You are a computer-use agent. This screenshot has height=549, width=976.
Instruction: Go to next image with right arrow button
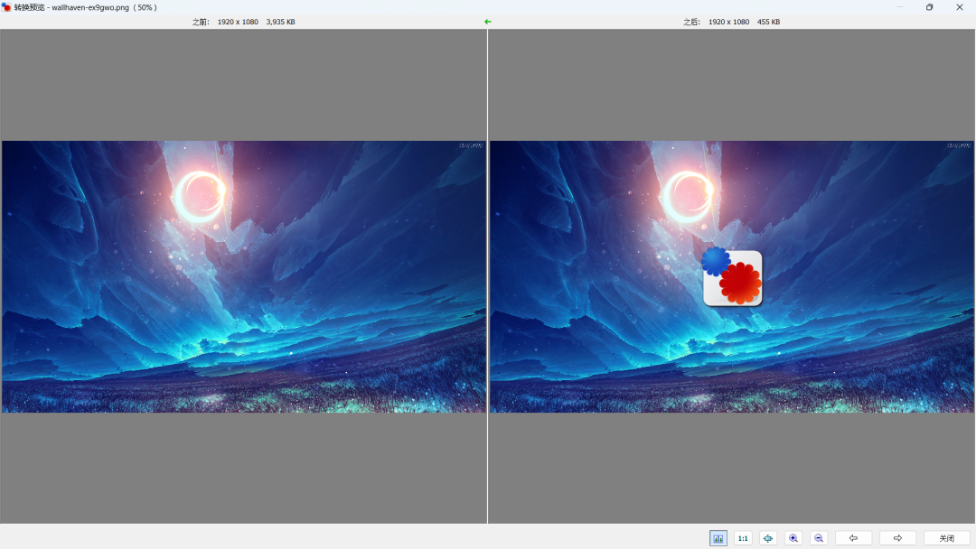click(x=897, y=538)
